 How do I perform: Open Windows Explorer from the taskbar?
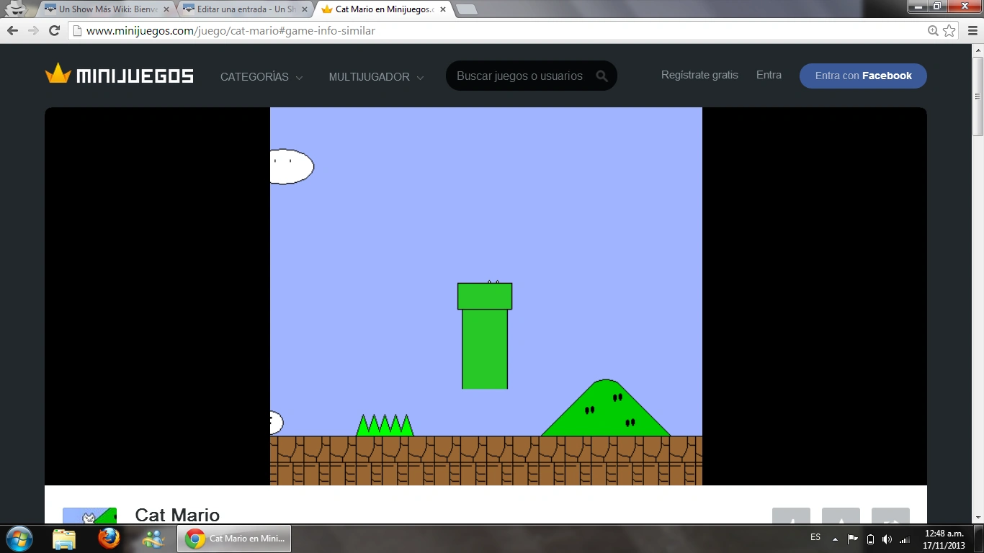(x=64, y=539)
